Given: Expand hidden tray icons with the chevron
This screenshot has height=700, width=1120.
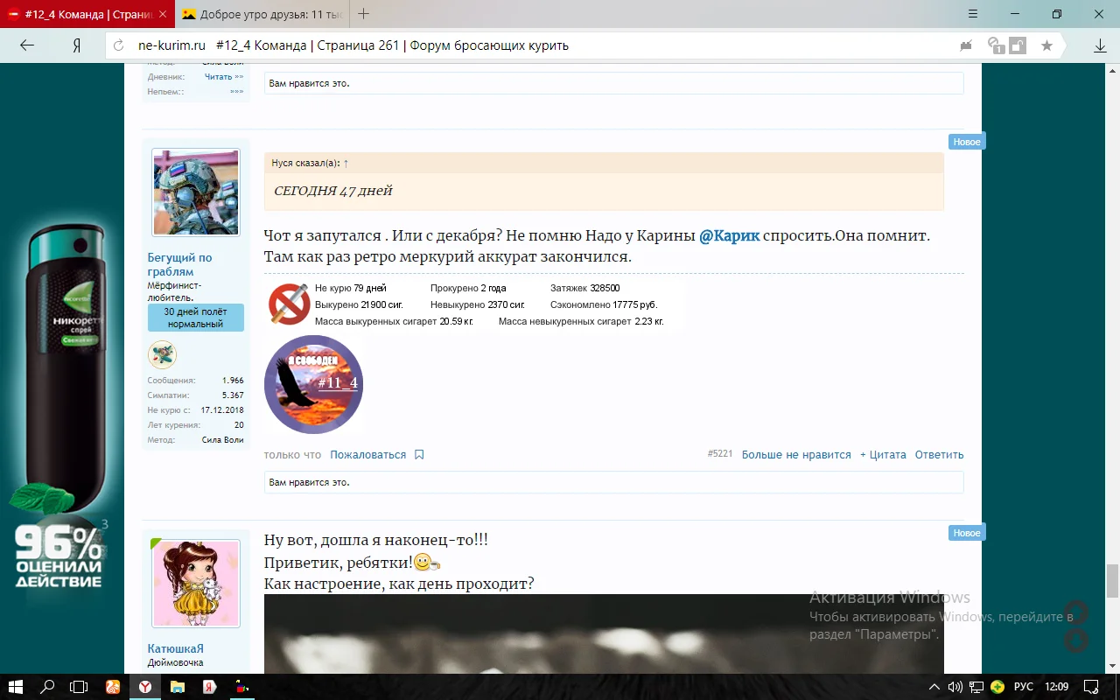Looking at the screenshot, I should (935, 687).
